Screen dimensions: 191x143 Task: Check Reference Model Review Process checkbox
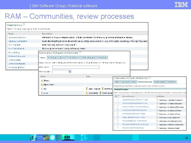pos(118,128)
